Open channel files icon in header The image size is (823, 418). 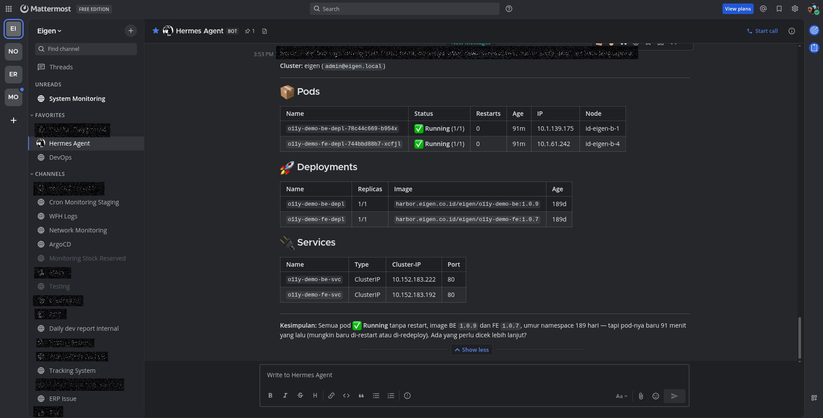(x=264, y=31)
